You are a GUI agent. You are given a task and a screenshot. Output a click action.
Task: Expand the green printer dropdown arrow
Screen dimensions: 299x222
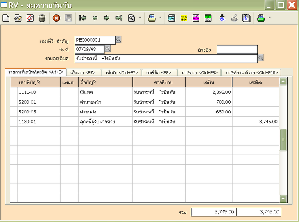[x=270, y=18]
